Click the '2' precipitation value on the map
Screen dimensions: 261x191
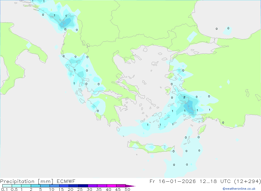point(184,97)
